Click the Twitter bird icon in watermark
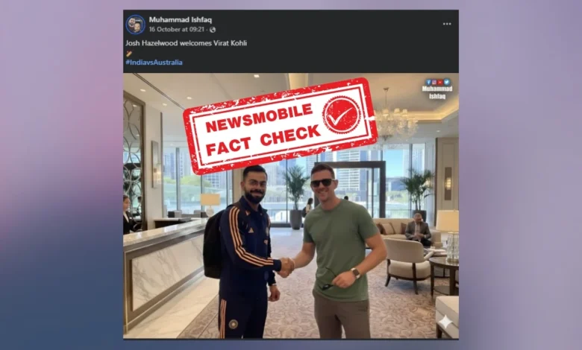Image resolution: width=582 pixels, height=350 pixels. 446,82
